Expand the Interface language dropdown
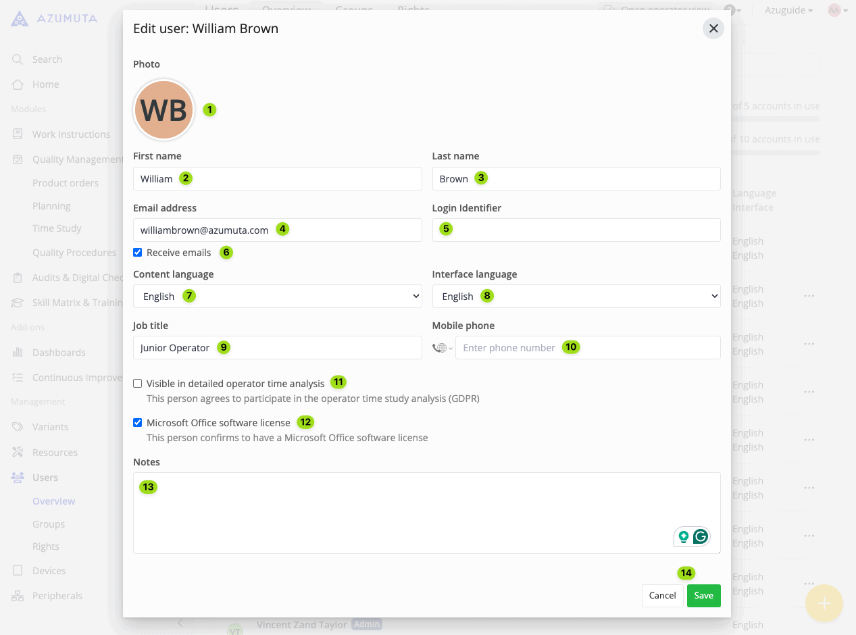856x635 pixels. [x=576, y=297]
